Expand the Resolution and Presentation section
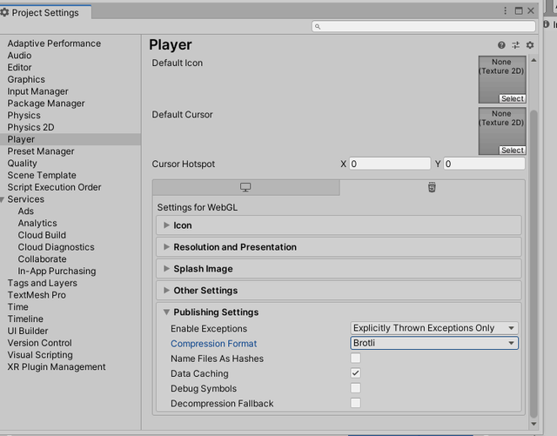 point(235,247)
